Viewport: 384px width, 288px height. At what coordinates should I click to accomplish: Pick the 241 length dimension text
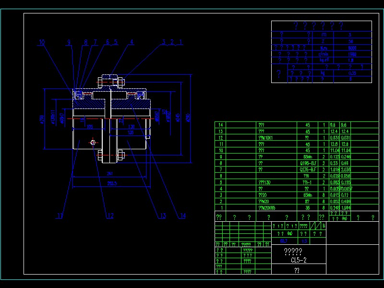click(x=110, y=174)
